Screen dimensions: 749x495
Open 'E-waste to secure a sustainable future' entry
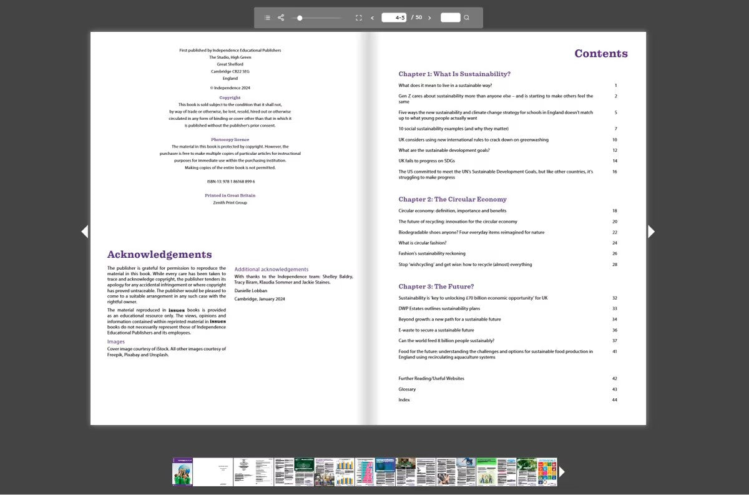[436, 330]
